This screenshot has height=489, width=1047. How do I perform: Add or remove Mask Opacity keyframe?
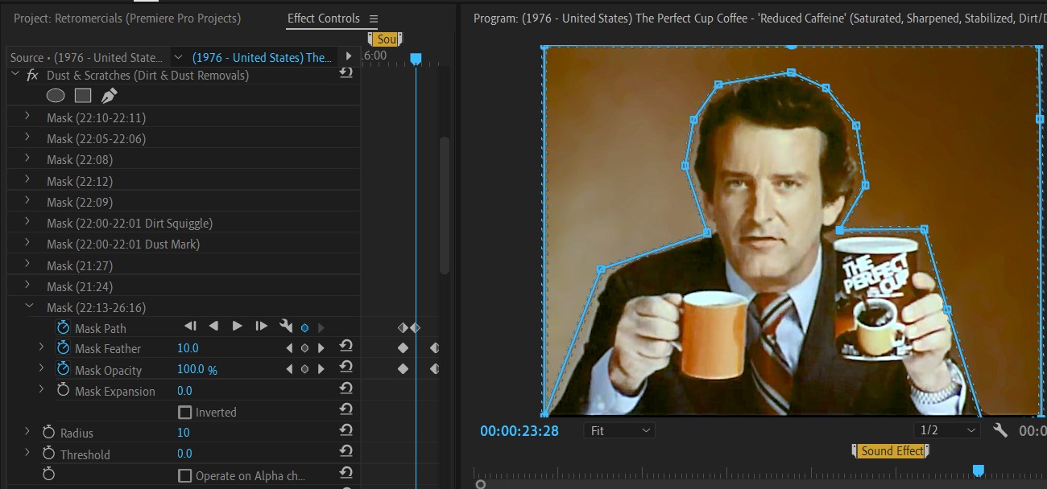pyautogui.click(x=304, y=369)
